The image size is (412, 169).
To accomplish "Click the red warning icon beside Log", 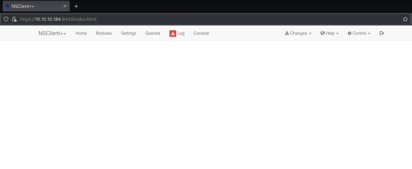I will pyautogui.click(x=173, y=34).
